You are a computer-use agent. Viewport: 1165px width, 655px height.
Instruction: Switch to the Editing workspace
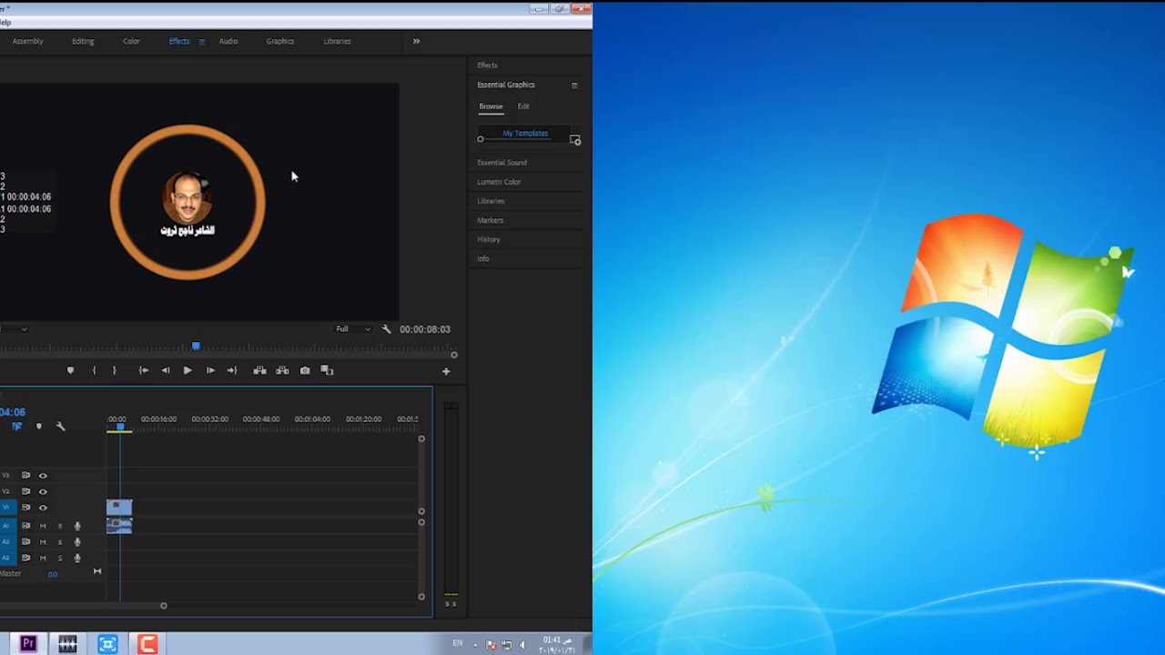pyautogui.click(x=83, y=41)
